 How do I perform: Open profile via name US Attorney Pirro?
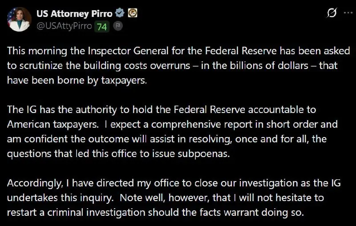pos(74,14)
